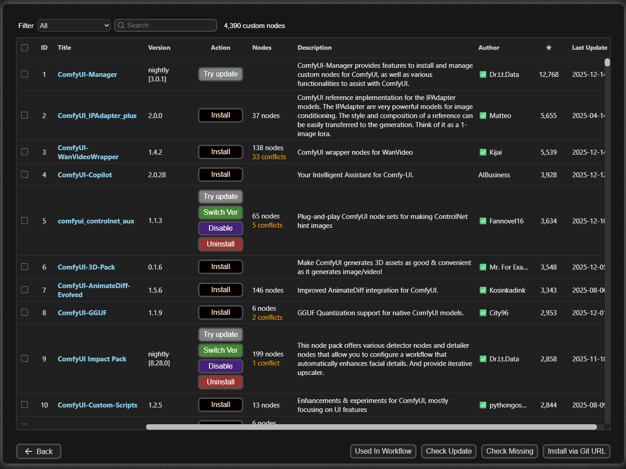Open the ComfyUI-3D-Pack title link

click(86, 267)
